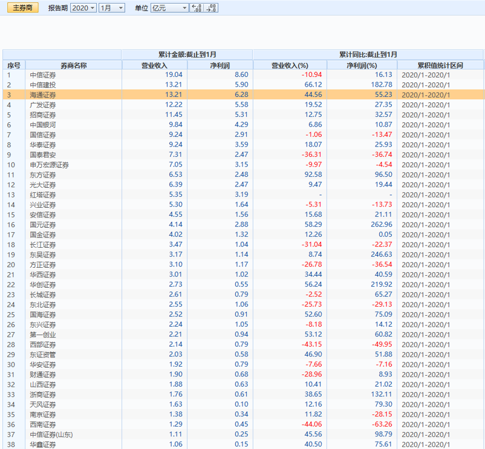
Task: Select row 第一创业
Action: coord(243,334)
